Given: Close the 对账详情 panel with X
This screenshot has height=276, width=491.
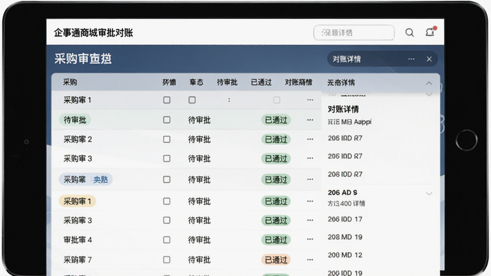Looking at the screenshot, I should (429, 59).
